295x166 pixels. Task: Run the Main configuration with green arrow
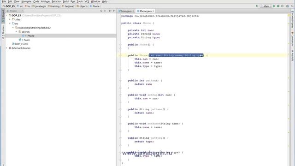click(x=274, y=6)
